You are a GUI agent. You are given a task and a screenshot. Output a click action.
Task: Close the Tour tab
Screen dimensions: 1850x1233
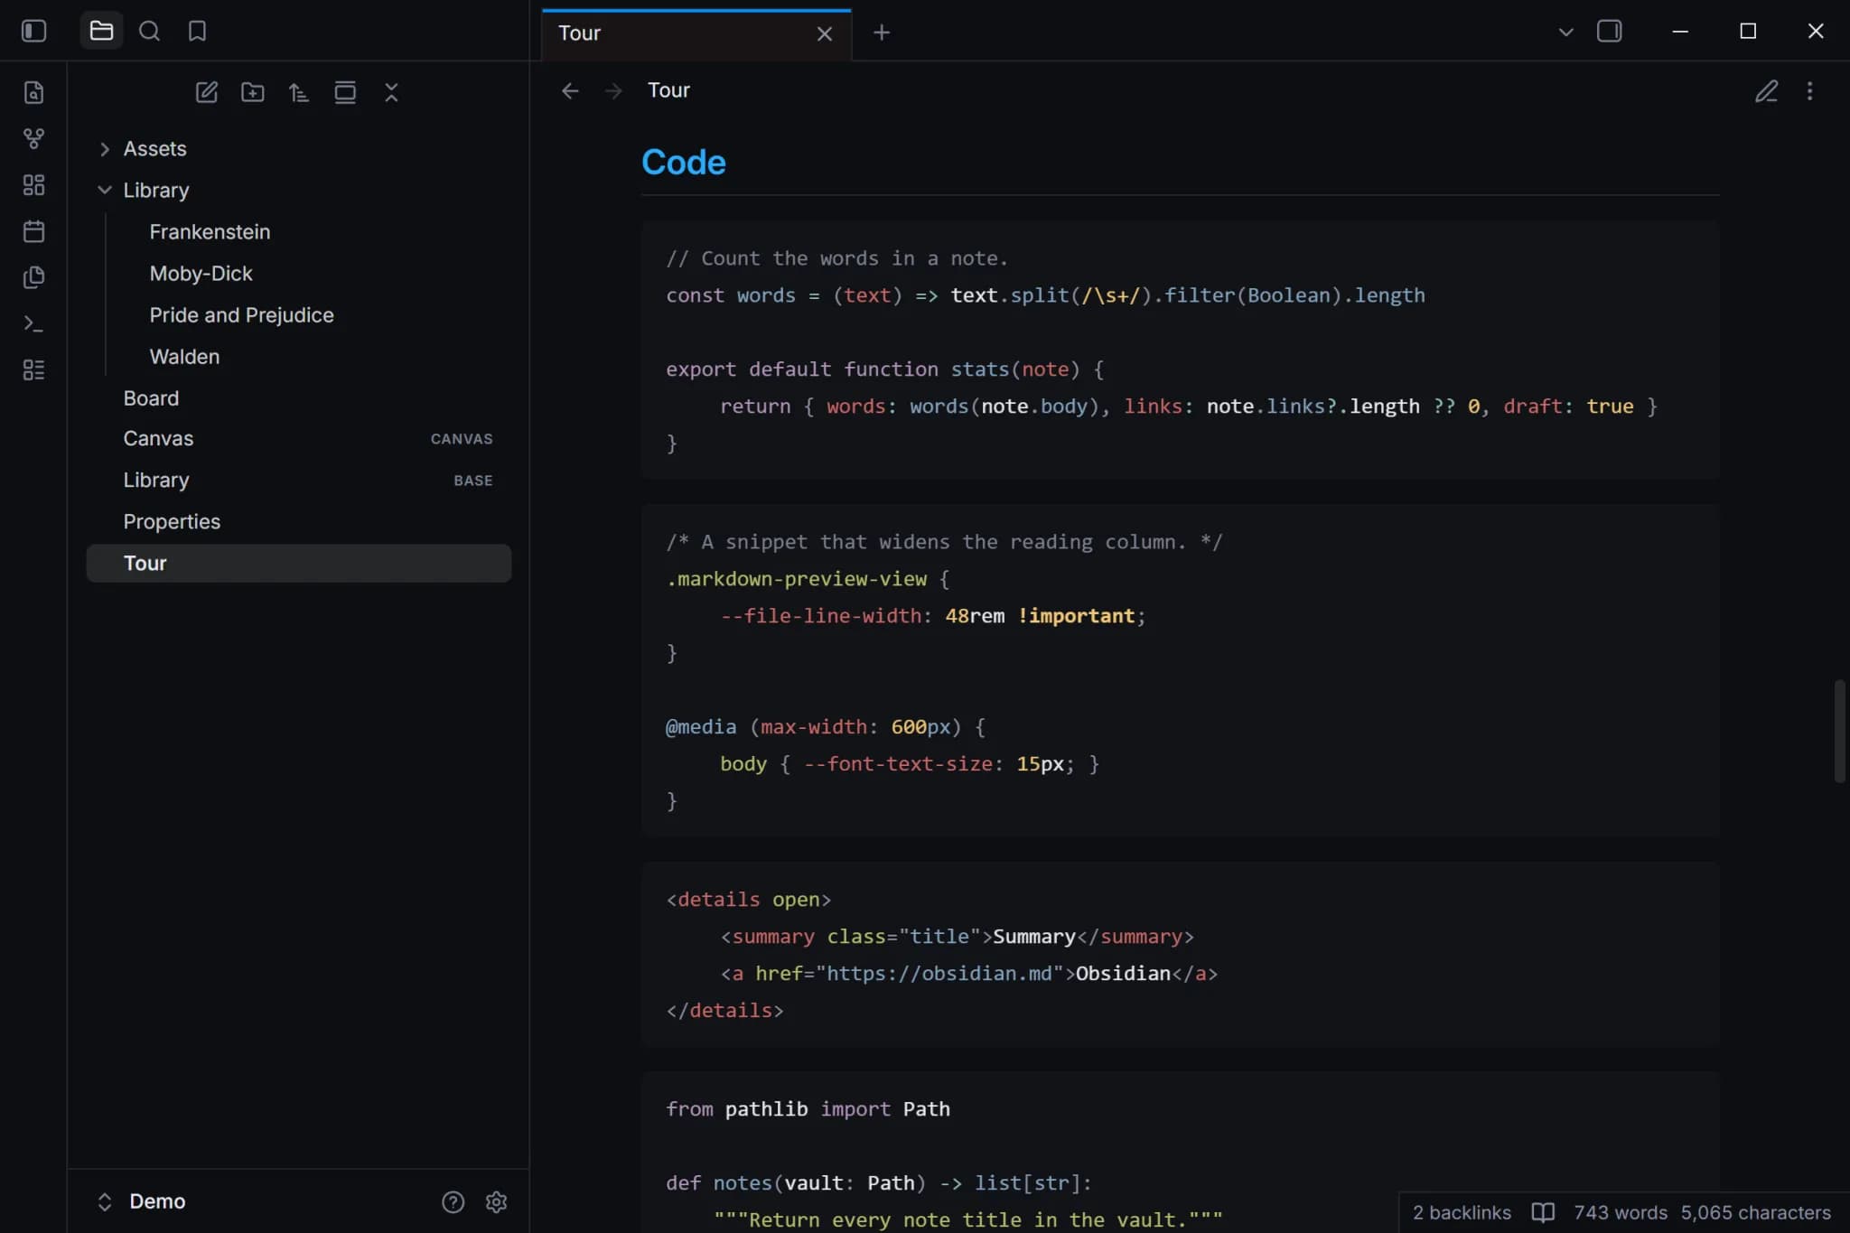pos(824,33)
